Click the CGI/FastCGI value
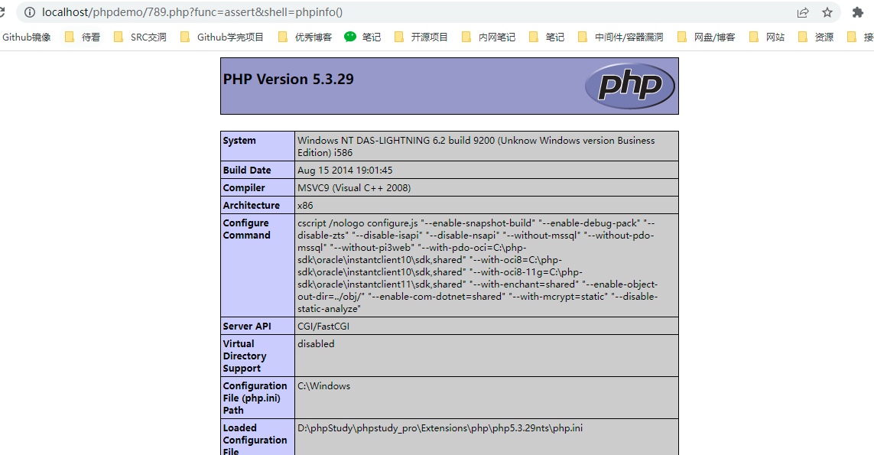This screenshot has height=455, width=874. (x=323, y=327)
